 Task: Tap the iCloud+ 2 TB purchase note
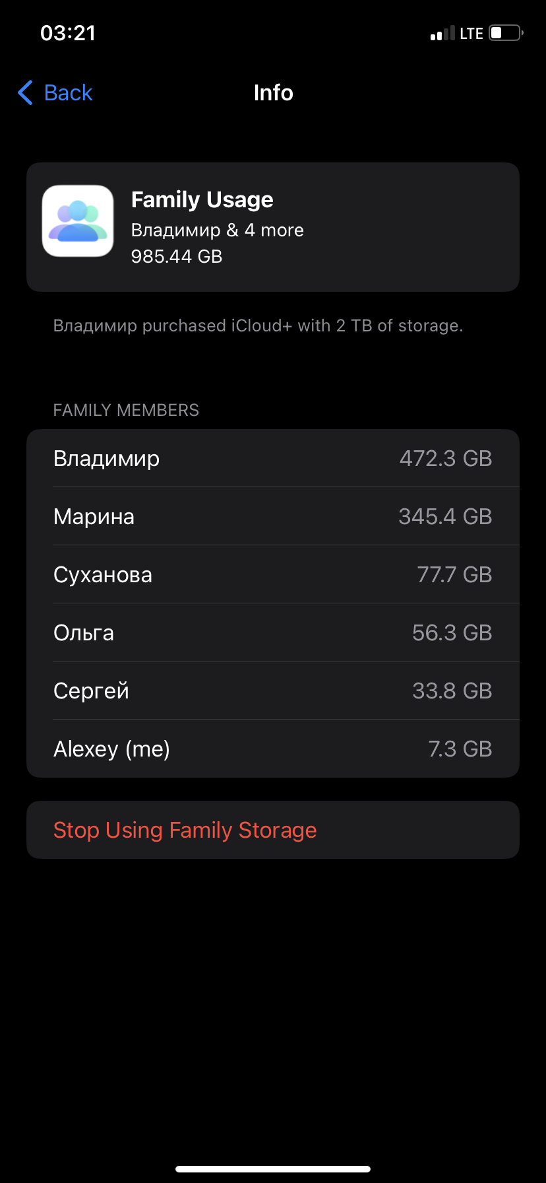click(258, 325)
